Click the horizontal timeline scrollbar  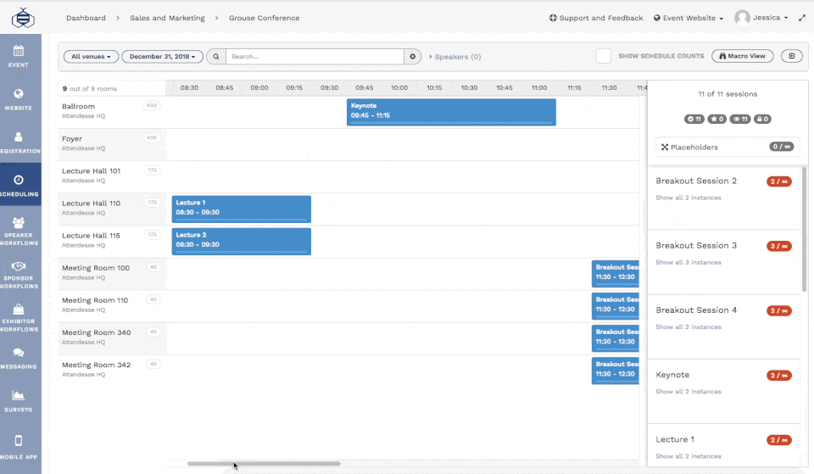264,464
